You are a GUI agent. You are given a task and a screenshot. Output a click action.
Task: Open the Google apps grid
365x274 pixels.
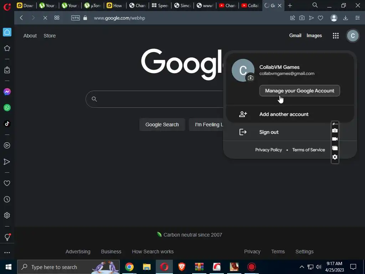[336, 36]
